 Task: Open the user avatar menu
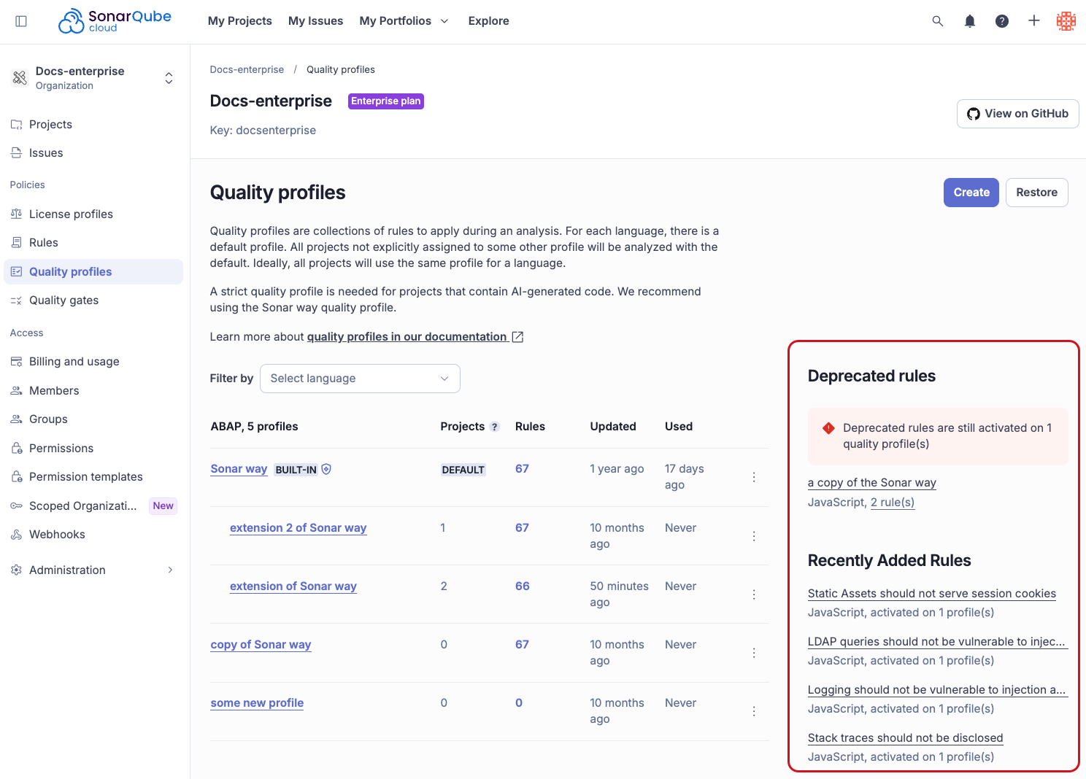tap(1066, 21)
